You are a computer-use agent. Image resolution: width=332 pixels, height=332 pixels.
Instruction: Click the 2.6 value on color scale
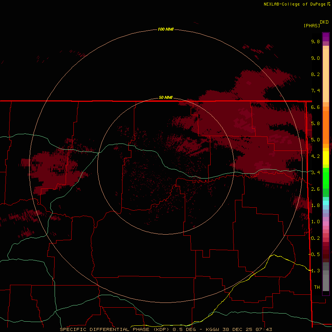(x=315, y=189)
